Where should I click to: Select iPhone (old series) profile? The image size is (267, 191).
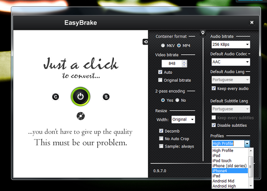coord(230,166)
